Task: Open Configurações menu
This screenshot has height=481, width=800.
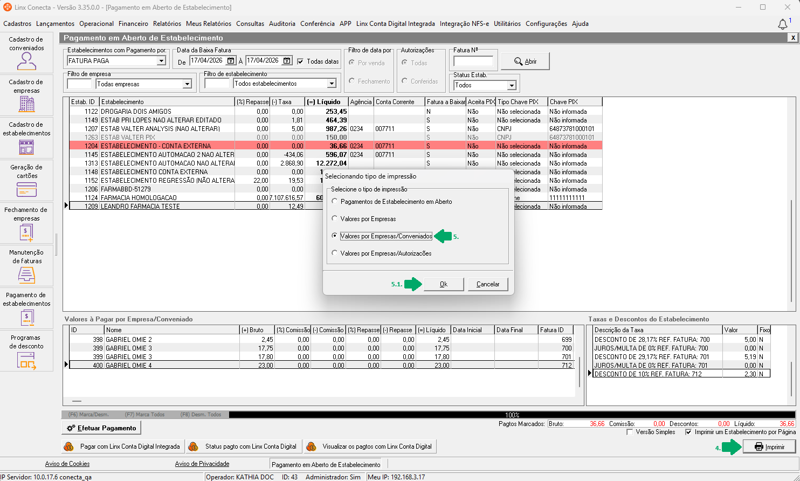Action: [x=546, y=24]
